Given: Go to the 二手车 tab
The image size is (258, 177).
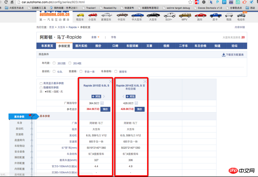Looking at the screenshot, I should 184,46.
